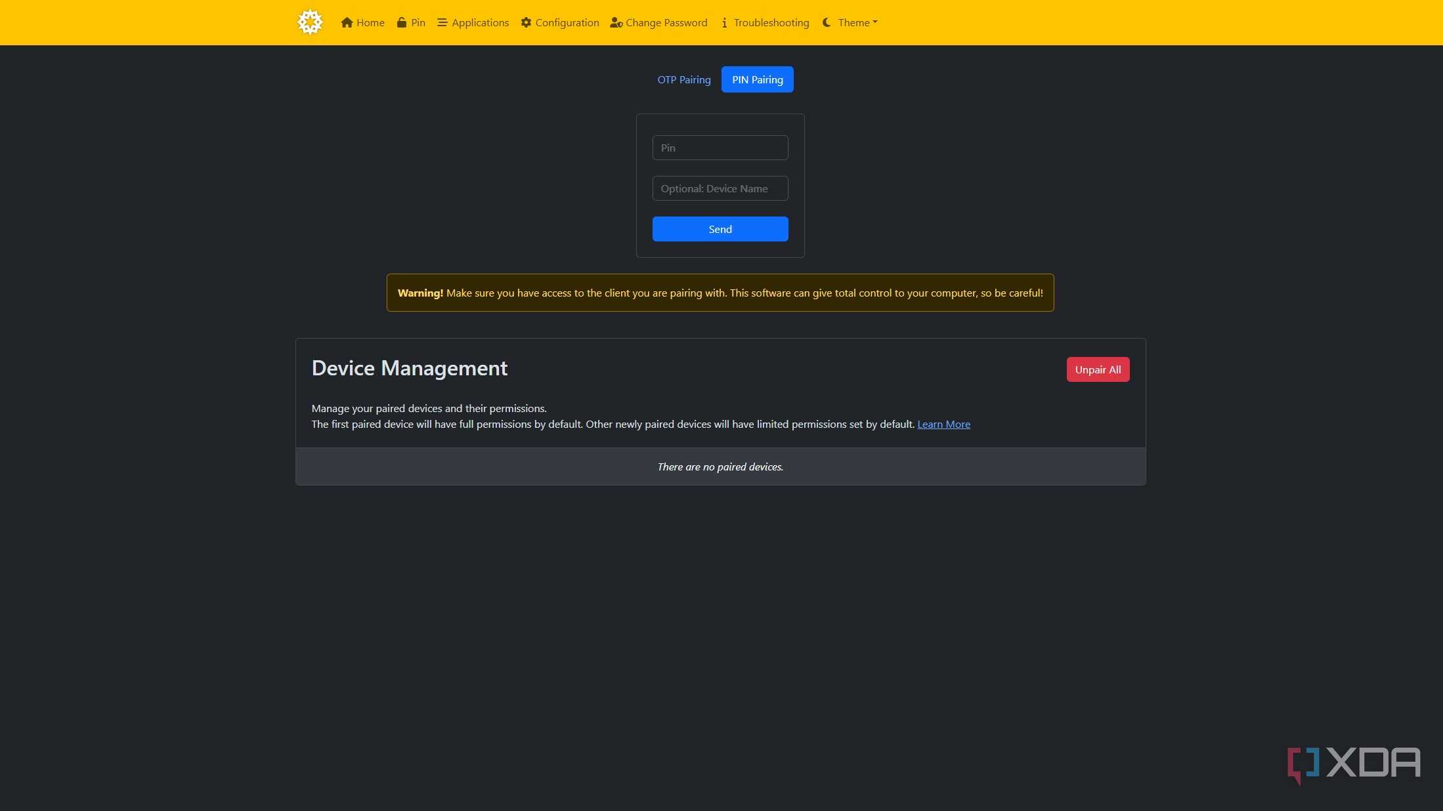Follow the Learn More link
This screenshot has height=811, width=1443.
(943, 424)
